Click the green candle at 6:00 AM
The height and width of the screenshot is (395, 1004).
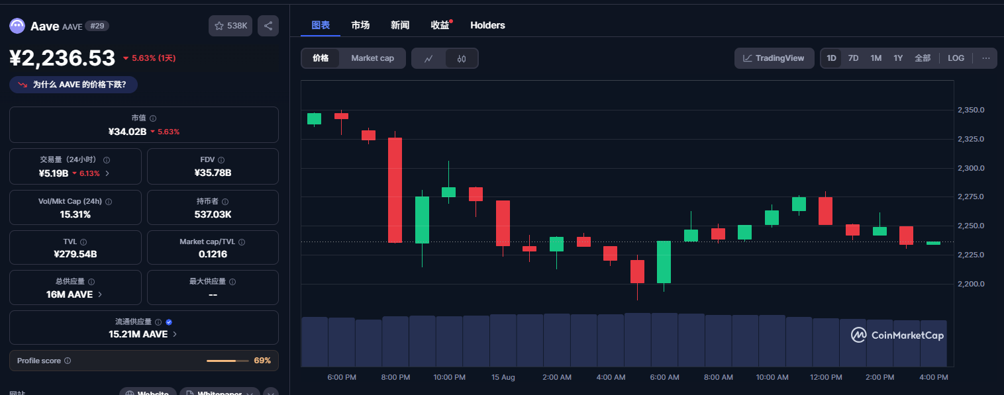point(664,262)
